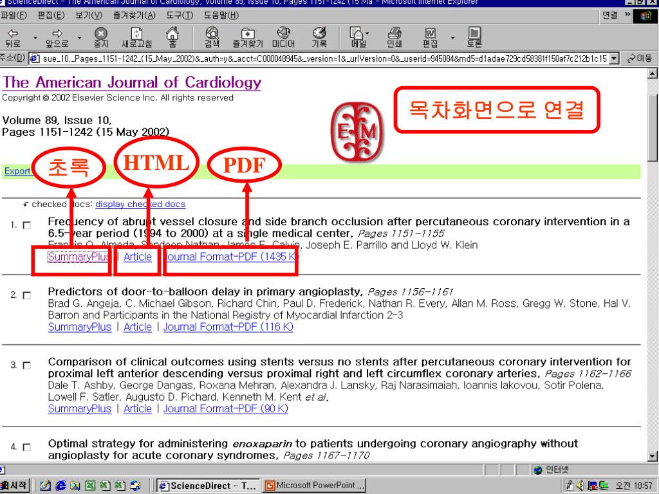Click the title Optimal strategy for administering enoxaparin
The width and height of the screenshot is (659, 494).
pos(313,449)
